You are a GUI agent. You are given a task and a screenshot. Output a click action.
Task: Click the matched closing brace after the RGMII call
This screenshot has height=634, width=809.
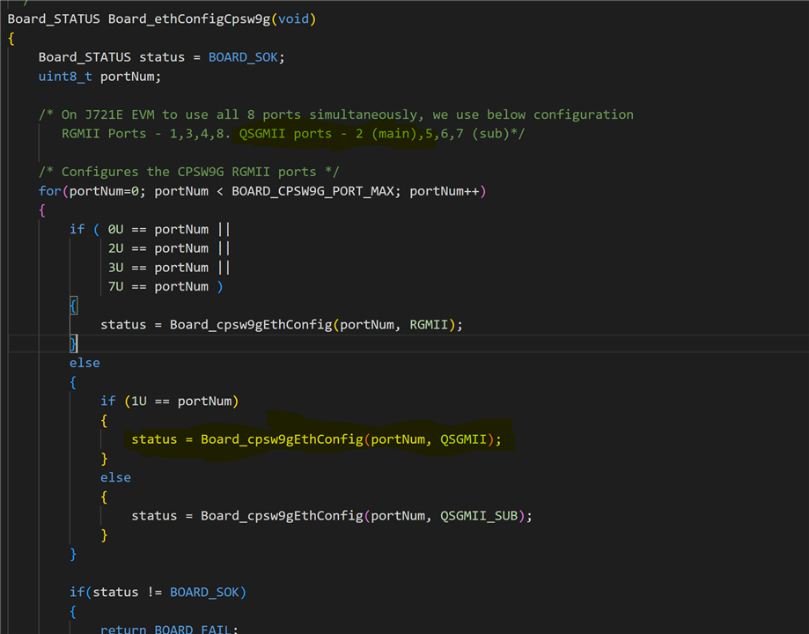coord(73,343)
